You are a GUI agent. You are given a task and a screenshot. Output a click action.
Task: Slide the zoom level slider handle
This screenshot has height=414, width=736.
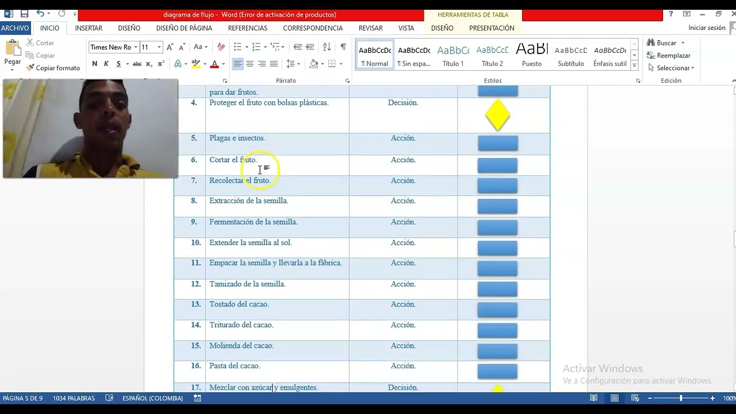pos(681,398)
